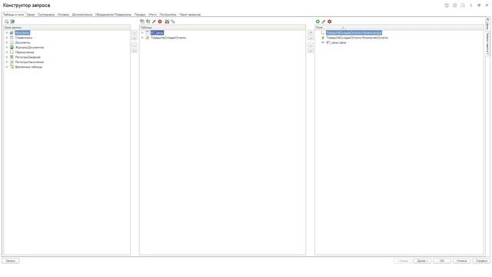Edit selected field with Поля pencil icon
This screenshot has width=492, height=277.
click(324, 22)
